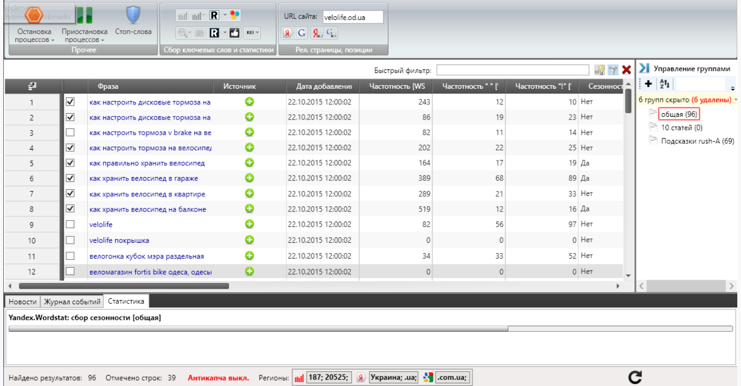Click the black R icon in the second toolbar row
741x386 pixels.
pyautogui.click(x=214, y=33)
